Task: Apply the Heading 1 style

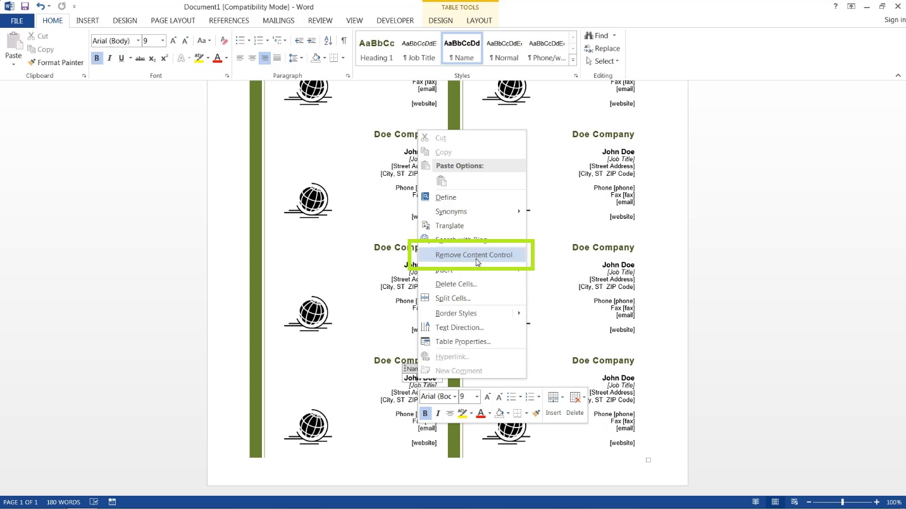Action: pyautogui.click(x=376, y=49)
